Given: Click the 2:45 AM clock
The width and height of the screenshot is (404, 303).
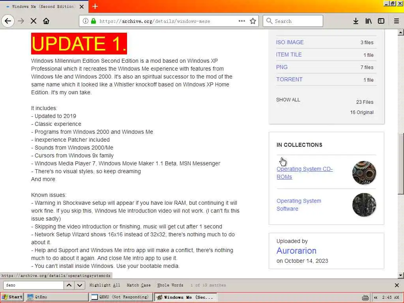Looking at the screenshot, I should [390, 297].
